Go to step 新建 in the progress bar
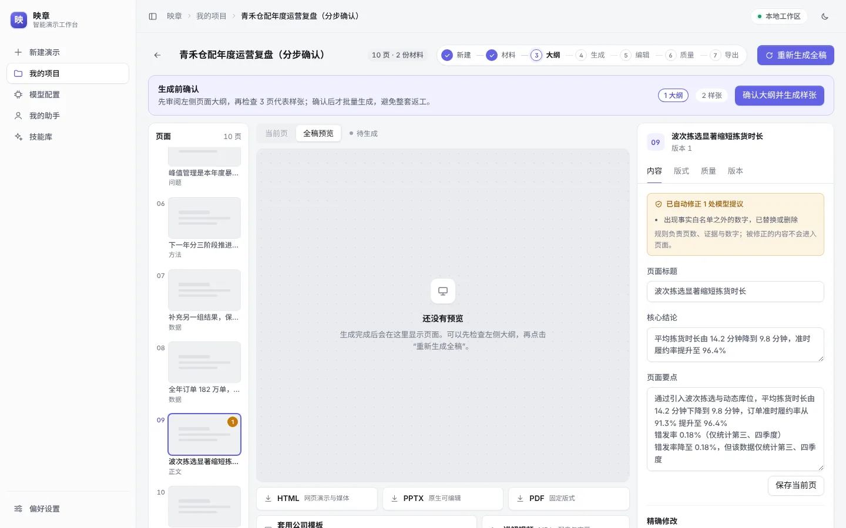The height and width of the screenshot is (528, 846). (456, 55)
